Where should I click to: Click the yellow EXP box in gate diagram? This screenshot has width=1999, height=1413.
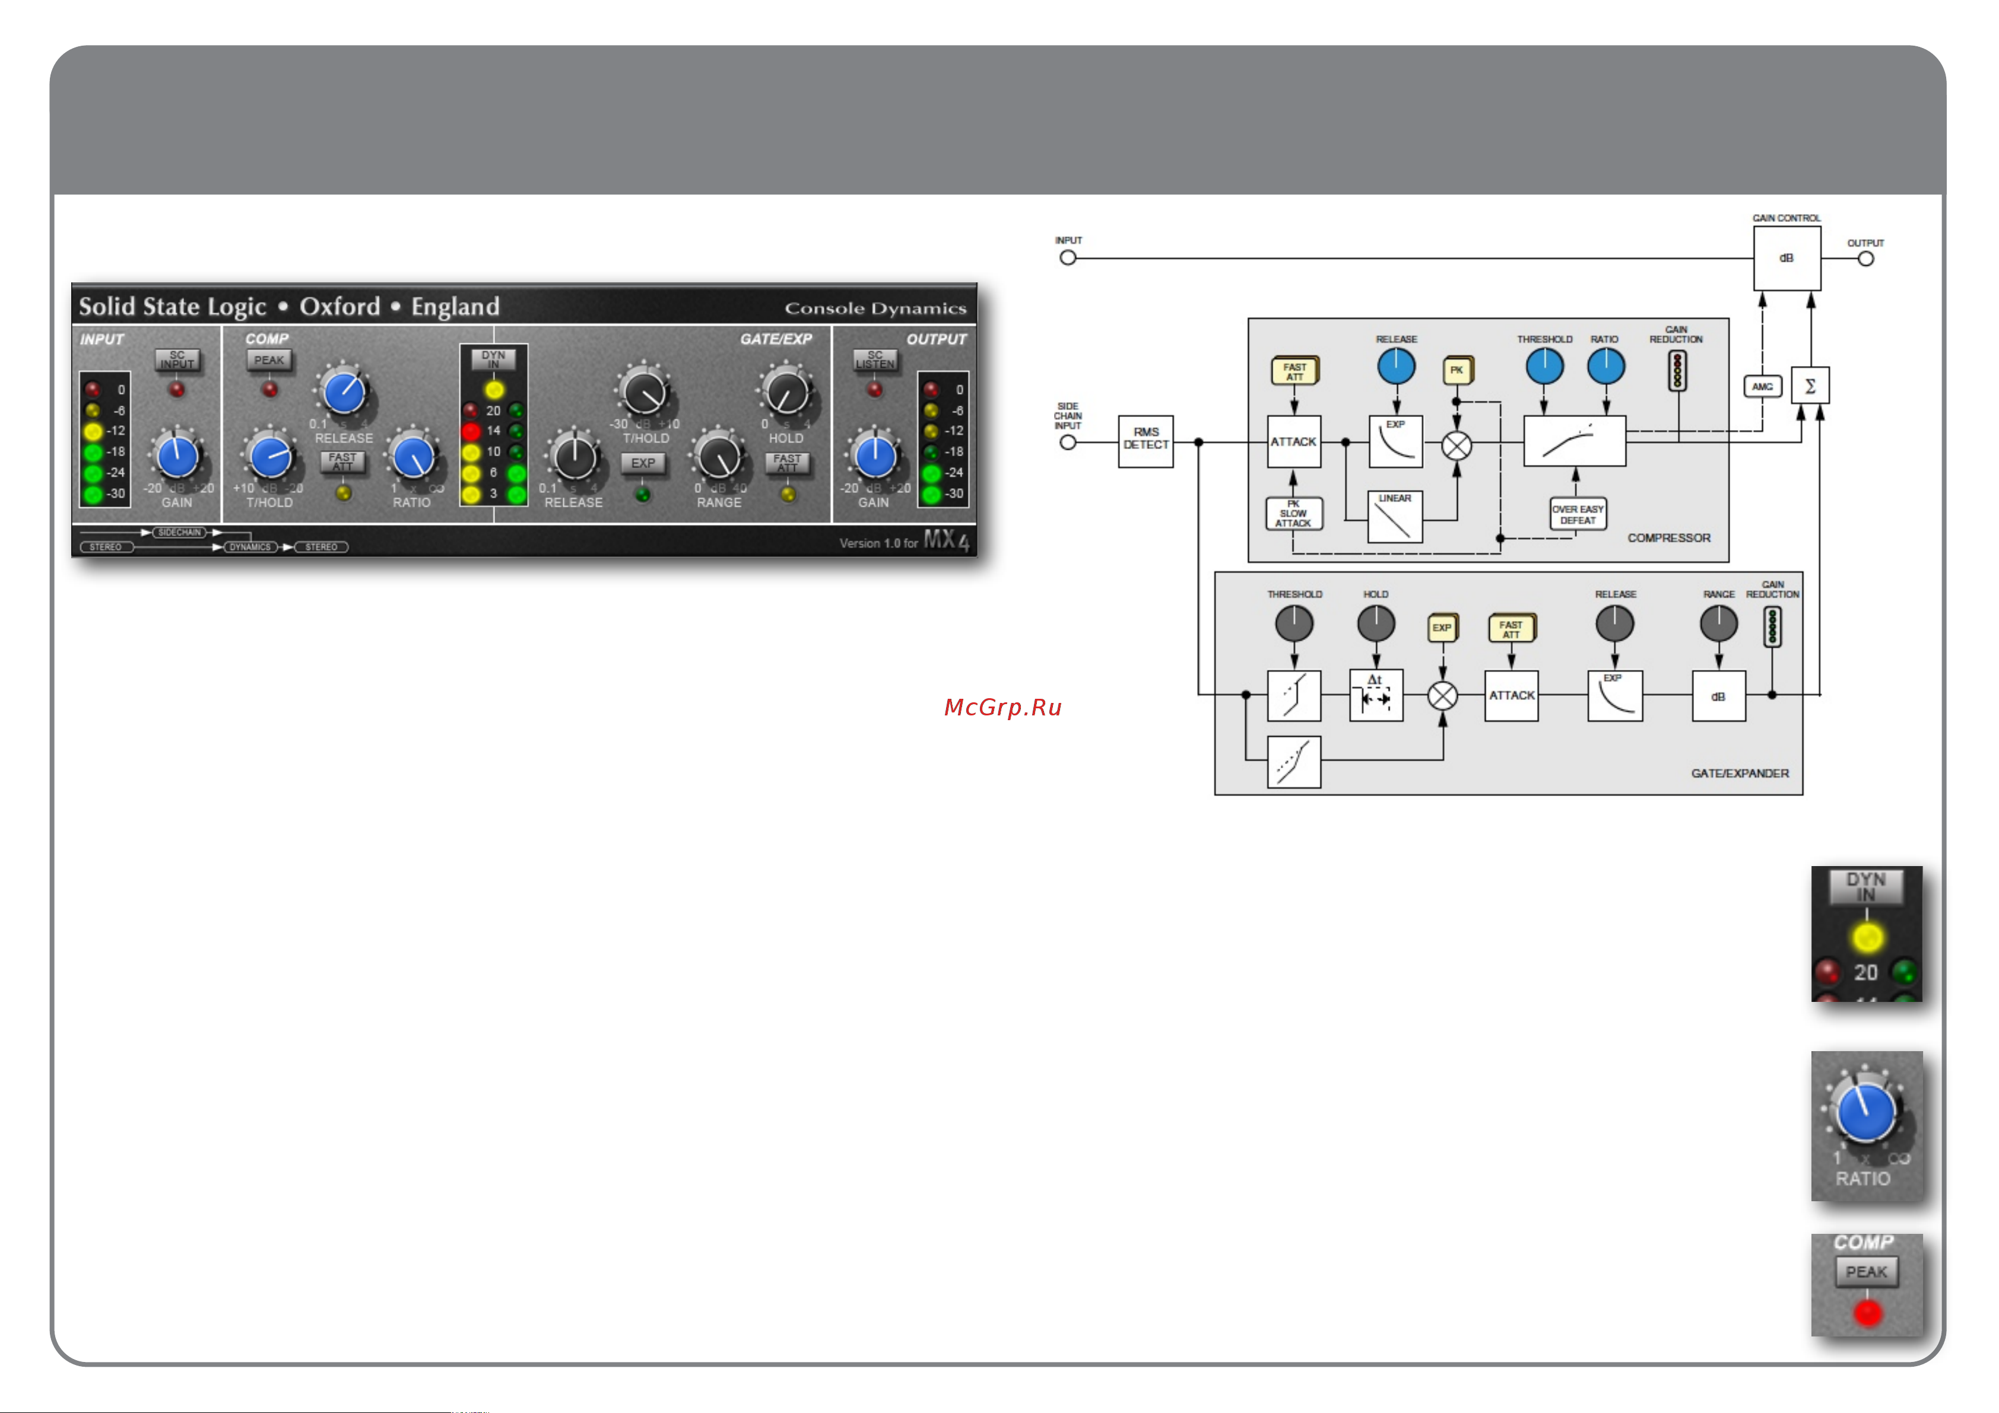tap(1443, 628)
